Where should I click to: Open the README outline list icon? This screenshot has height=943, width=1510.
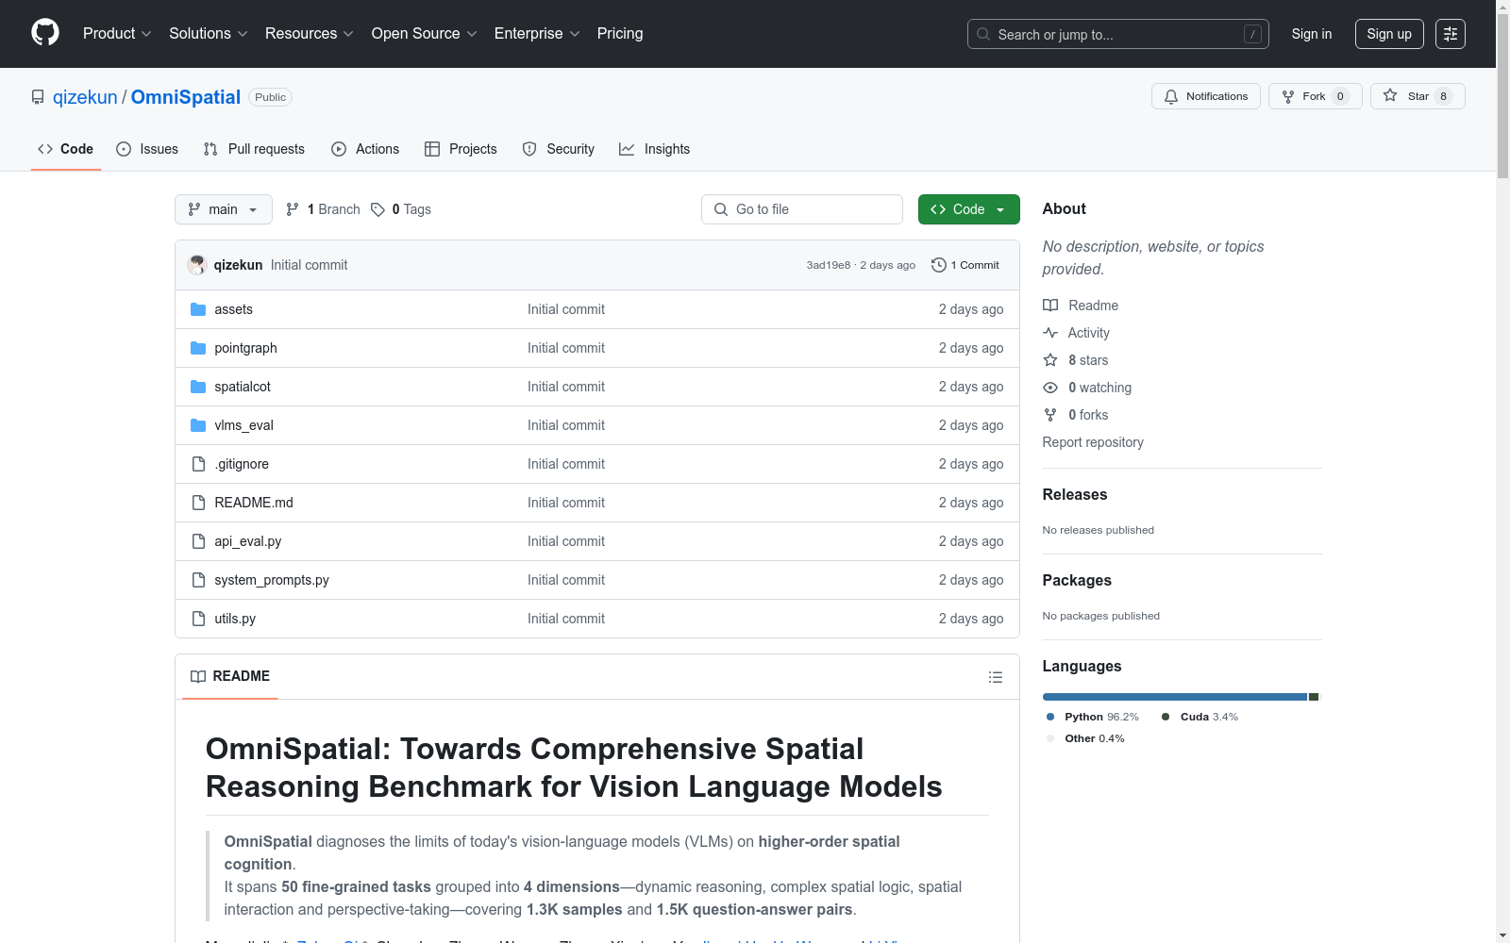996,677
